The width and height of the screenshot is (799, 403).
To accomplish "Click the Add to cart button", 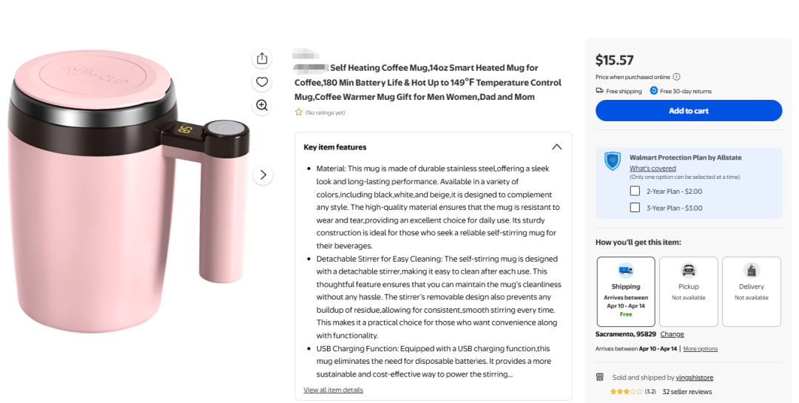I will [689, 111].
